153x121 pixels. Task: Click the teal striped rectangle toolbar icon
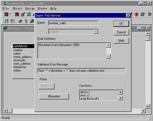tap(29, 15)
